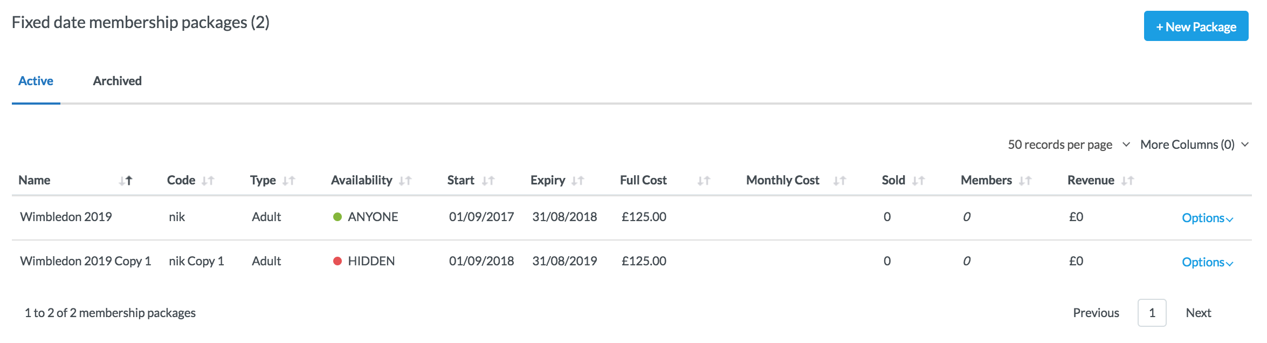
Task: Sort by Start date arrows icon
Action: pyautogui.click(x=488, y=181)
